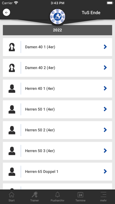
Task: Tap the female icon of Damen 40 2
Action: point(12,68)
